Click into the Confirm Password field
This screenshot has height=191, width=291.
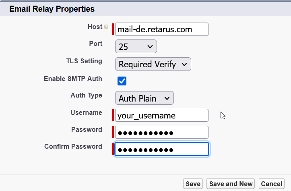(162, 149)
